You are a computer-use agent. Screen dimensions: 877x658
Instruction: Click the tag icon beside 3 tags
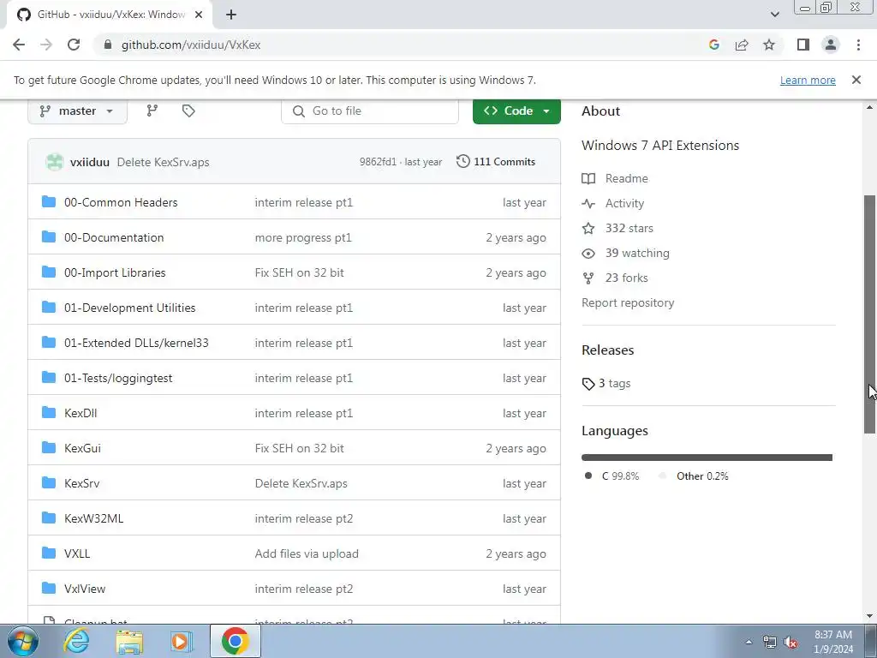[588, 384]
